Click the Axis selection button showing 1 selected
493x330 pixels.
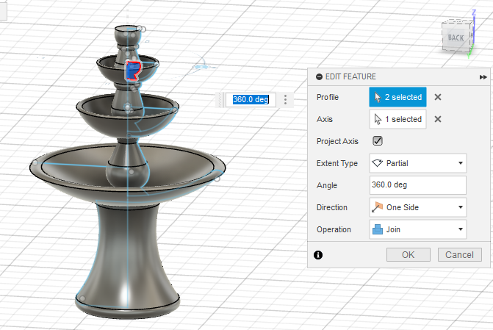[x=397, y=119]
